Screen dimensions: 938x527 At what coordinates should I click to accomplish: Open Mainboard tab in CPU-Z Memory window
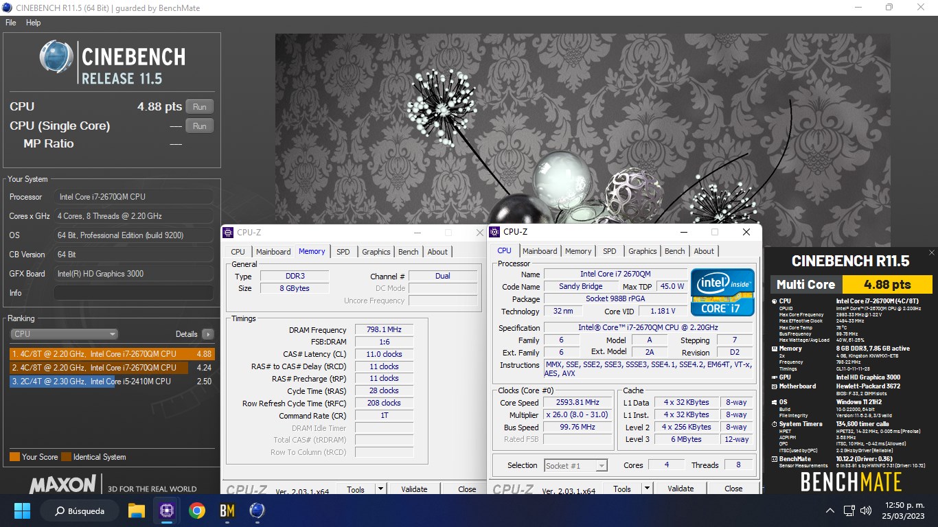[273, 252]
